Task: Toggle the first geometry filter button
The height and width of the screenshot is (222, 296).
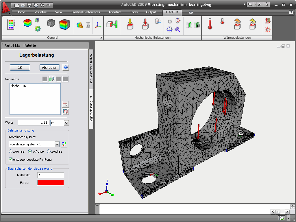Action: [45, 79]
